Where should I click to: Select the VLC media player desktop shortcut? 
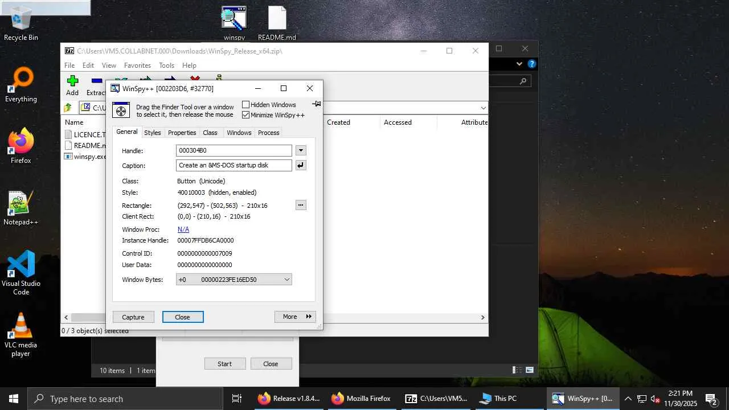[21, 335]
